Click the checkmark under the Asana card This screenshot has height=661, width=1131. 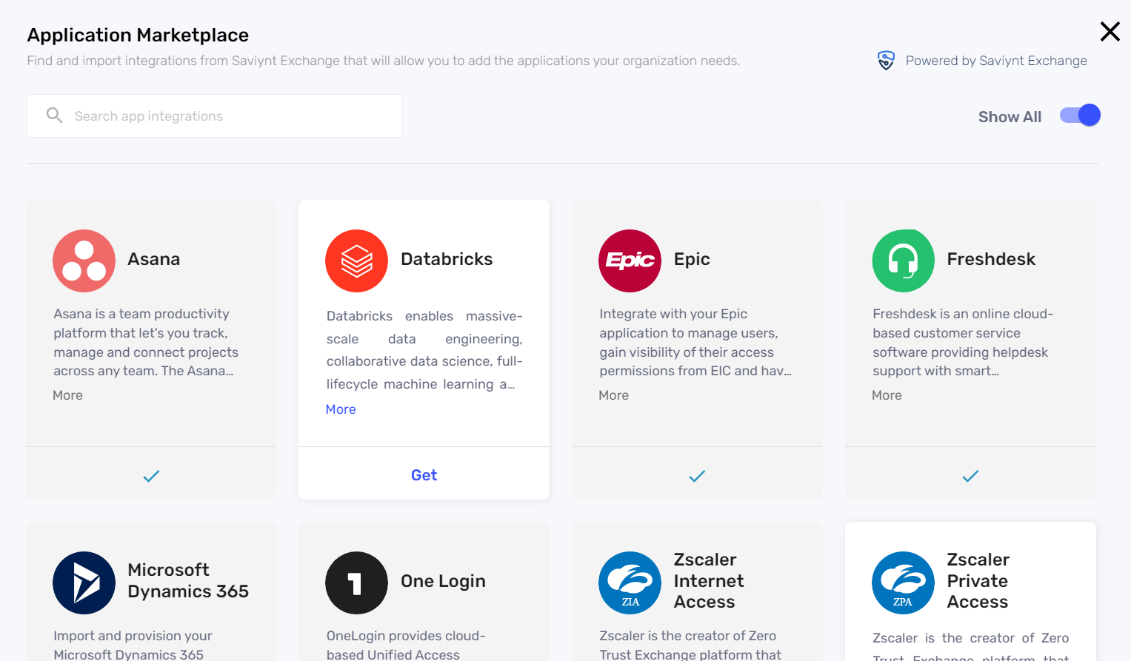[x=151, y=475]
